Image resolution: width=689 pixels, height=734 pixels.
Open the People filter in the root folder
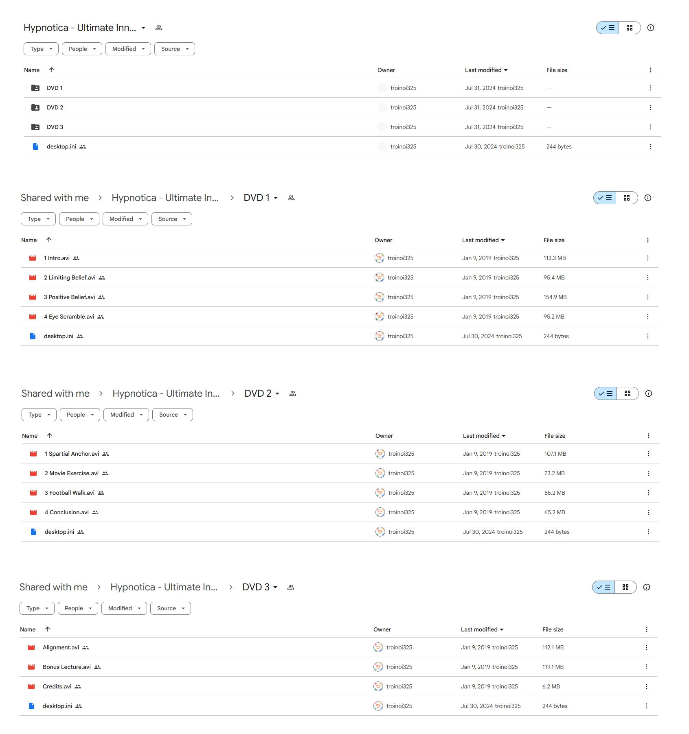point(82,49)
